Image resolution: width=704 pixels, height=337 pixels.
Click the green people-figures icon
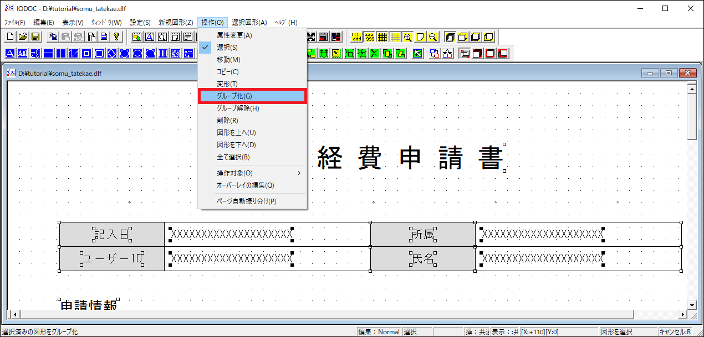point(324,54)
